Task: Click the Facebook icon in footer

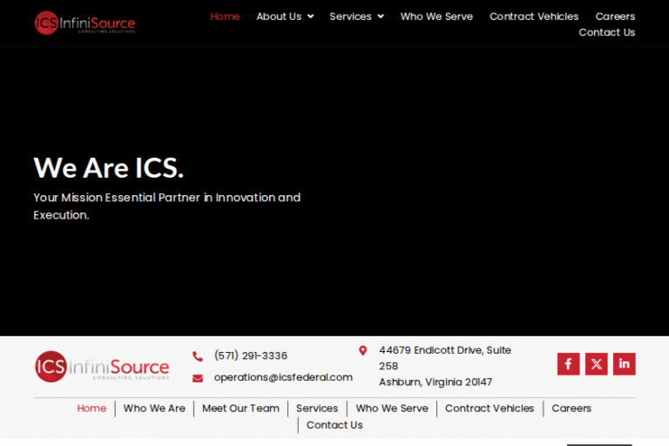Action: (568, 364)
